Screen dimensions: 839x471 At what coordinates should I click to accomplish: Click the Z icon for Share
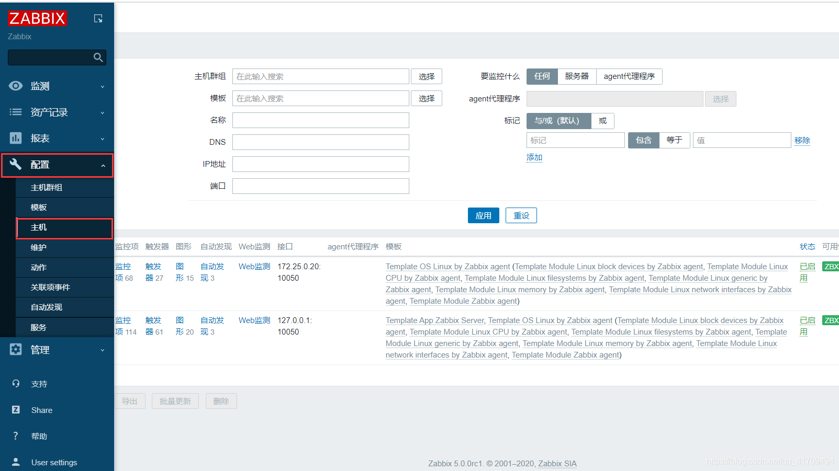(16, 410)
